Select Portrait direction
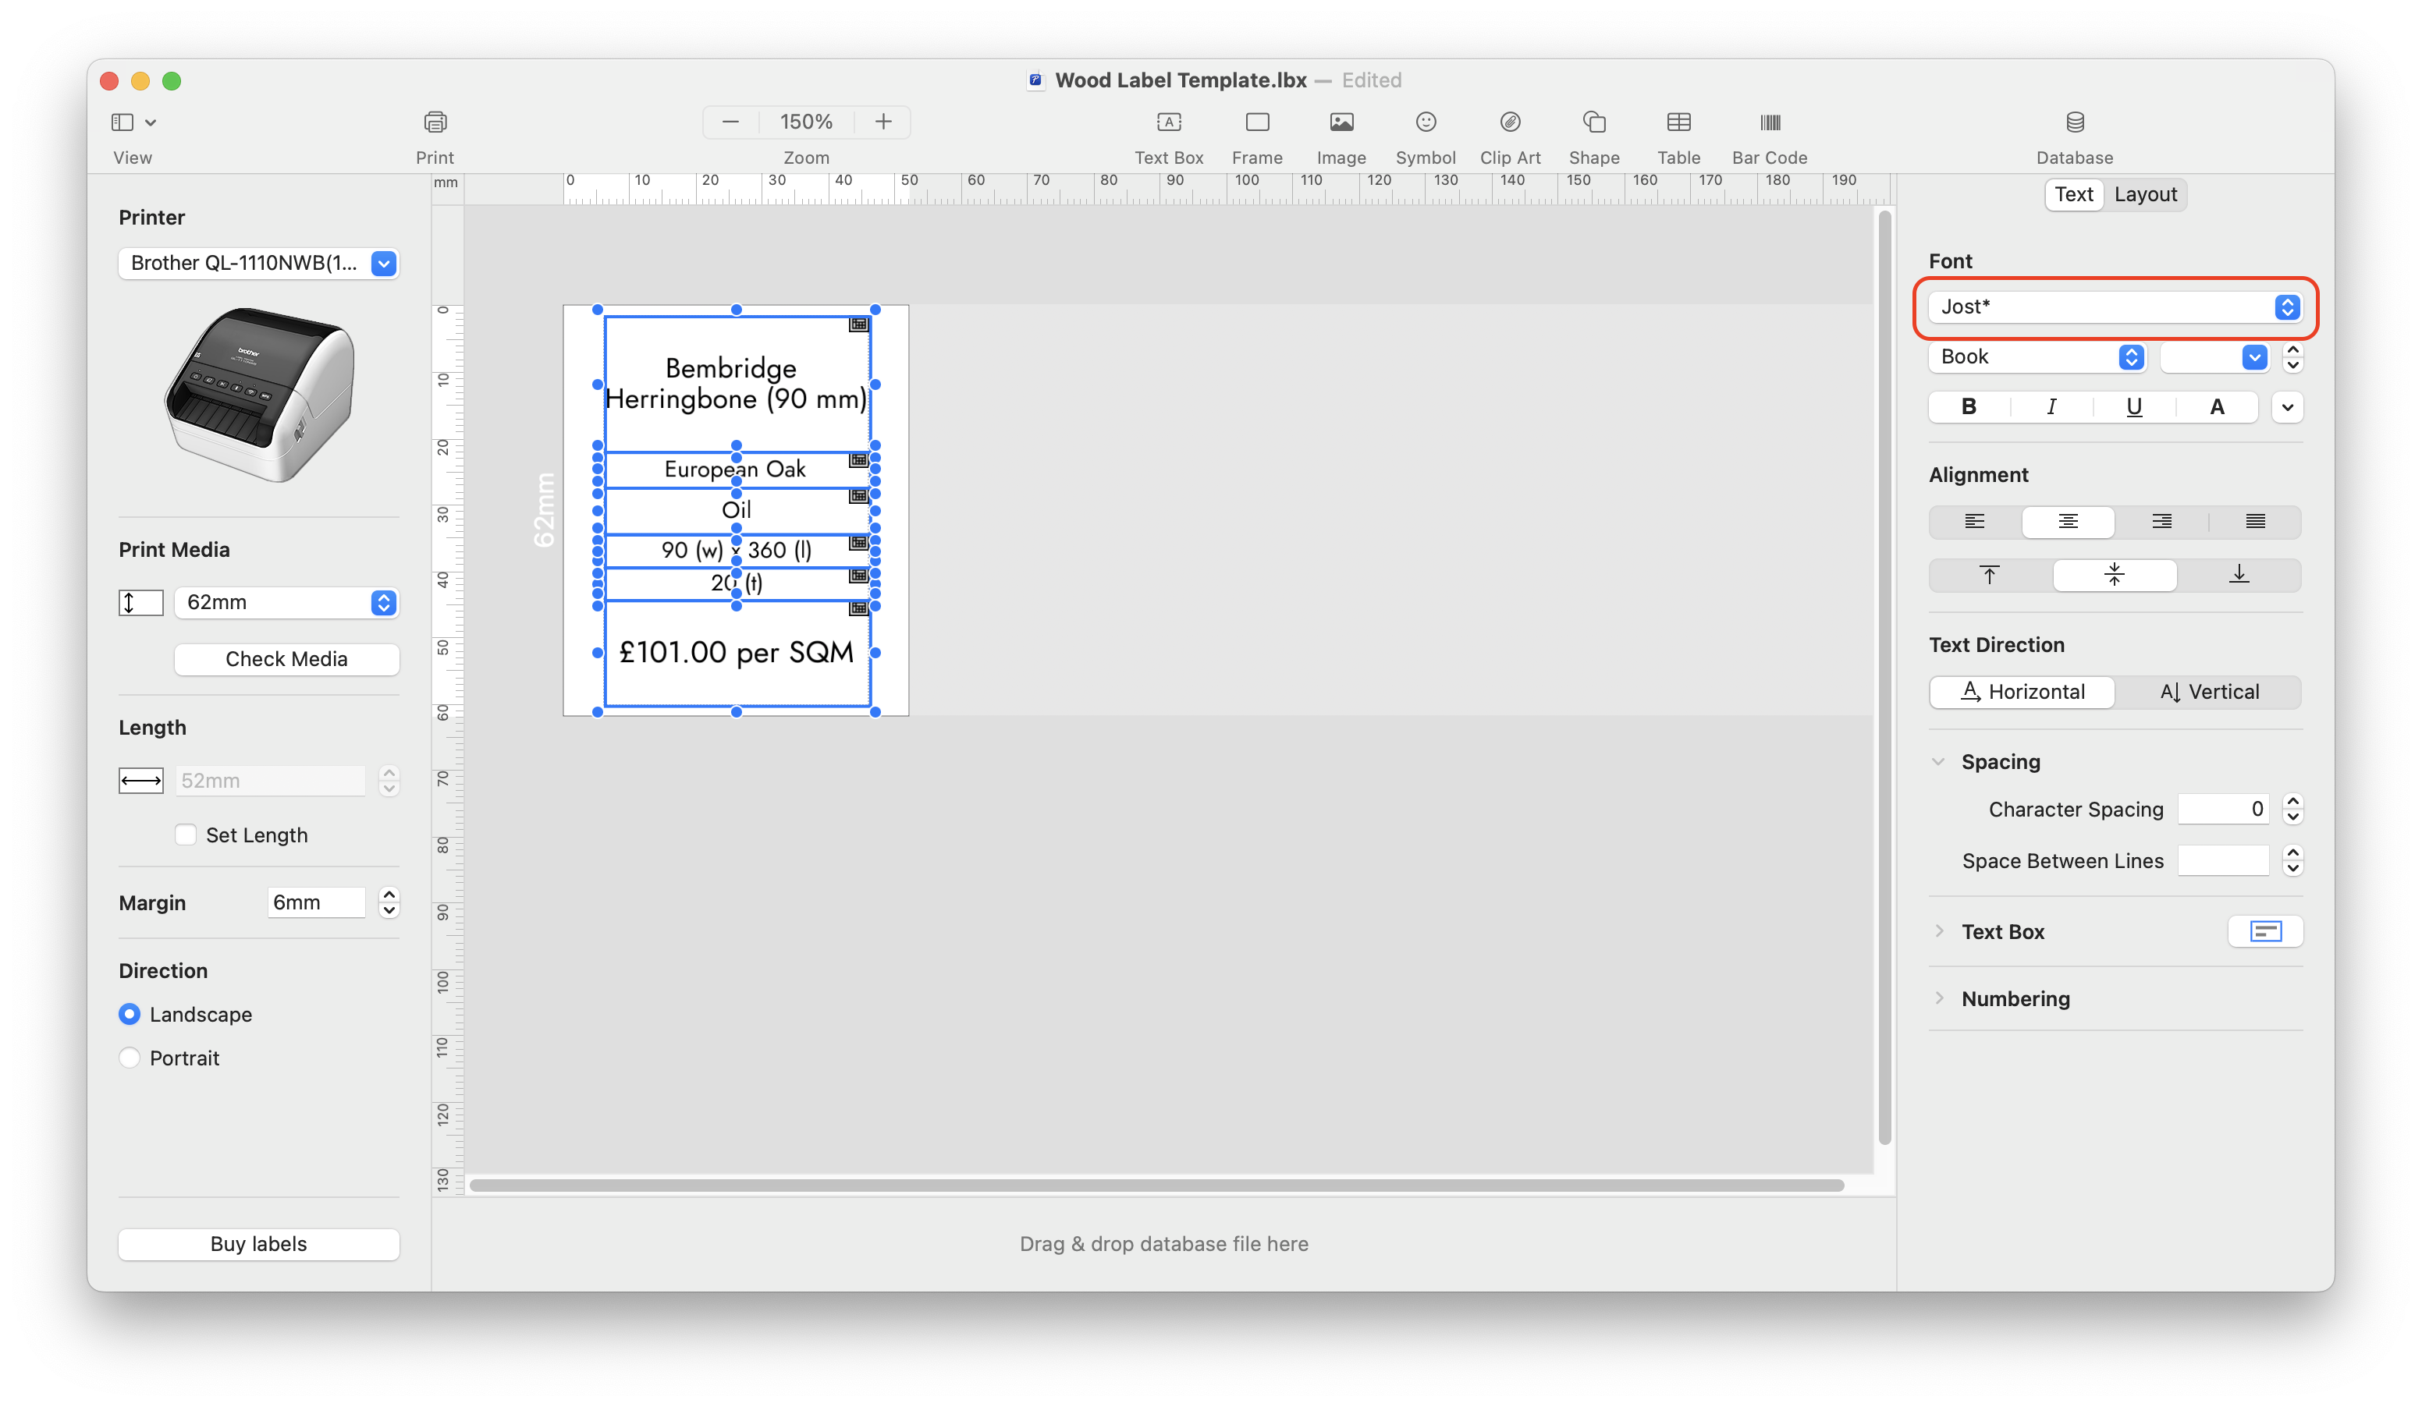This screenshot has width=2422, height=1407. [130, 1058]
